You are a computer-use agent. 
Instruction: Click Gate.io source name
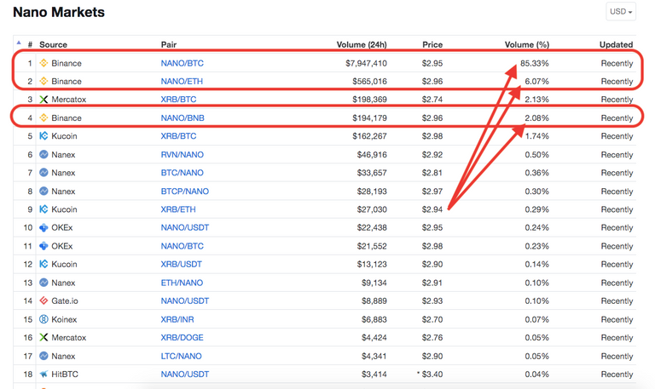point(64,300)
